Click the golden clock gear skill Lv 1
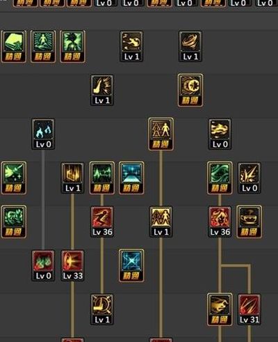Image resolution: width=278 pixels, height=342 pixels. click(102, 309)
